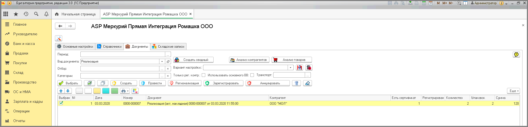Viewport: 528px width, 127px height.
Task: Click Аннулировать button
Action: point(268,83)
